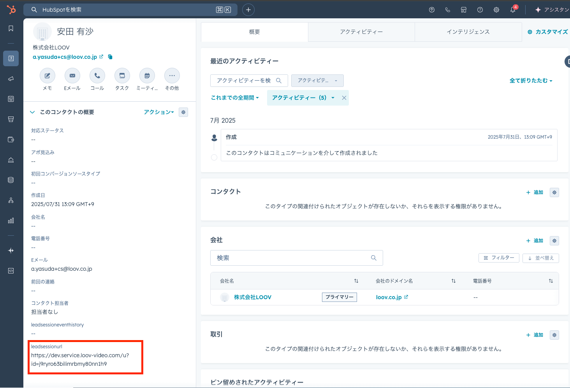Open the その他 more actions icon
570x388 pixels.
coord(172,76)
